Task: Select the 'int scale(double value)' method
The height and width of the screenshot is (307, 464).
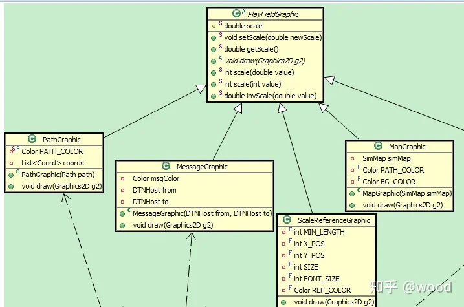Action: coord(259,72)
